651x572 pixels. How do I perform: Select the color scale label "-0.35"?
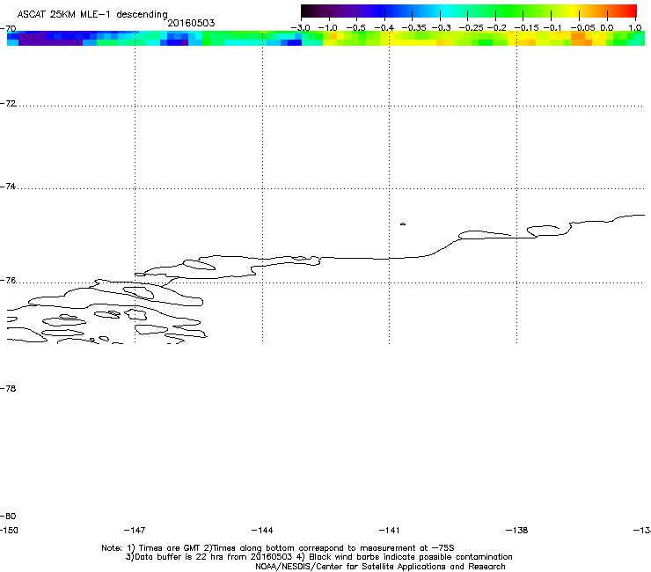tap(414, 28)
